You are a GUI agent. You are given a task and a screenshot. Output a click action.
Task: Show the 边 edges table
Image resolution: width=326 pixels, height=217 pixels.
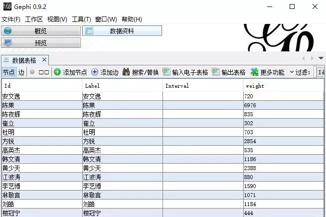point(21,72)
